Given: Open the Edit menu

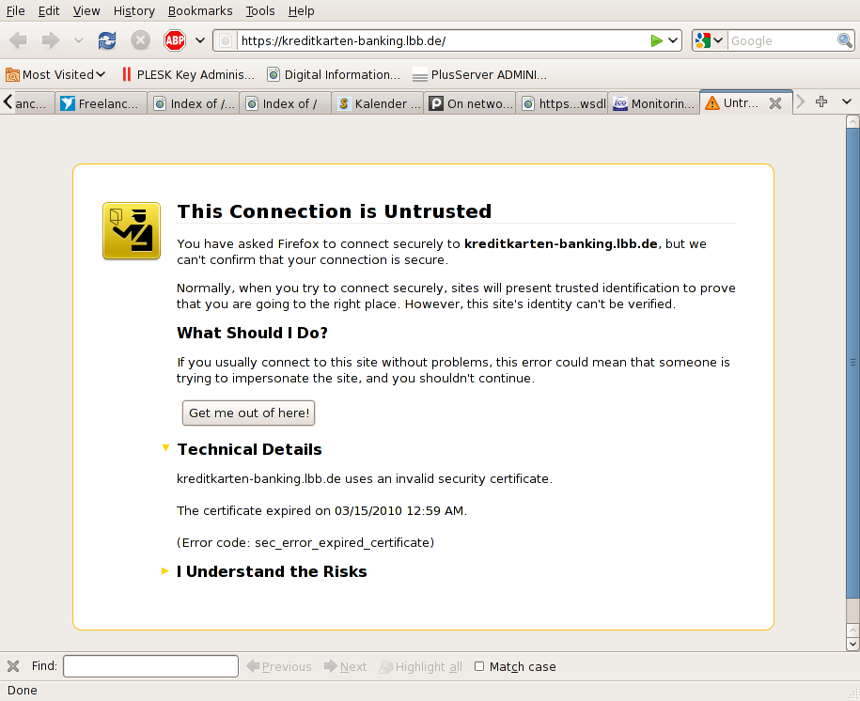Looking at the screenshot, I should tap(49, 11).
